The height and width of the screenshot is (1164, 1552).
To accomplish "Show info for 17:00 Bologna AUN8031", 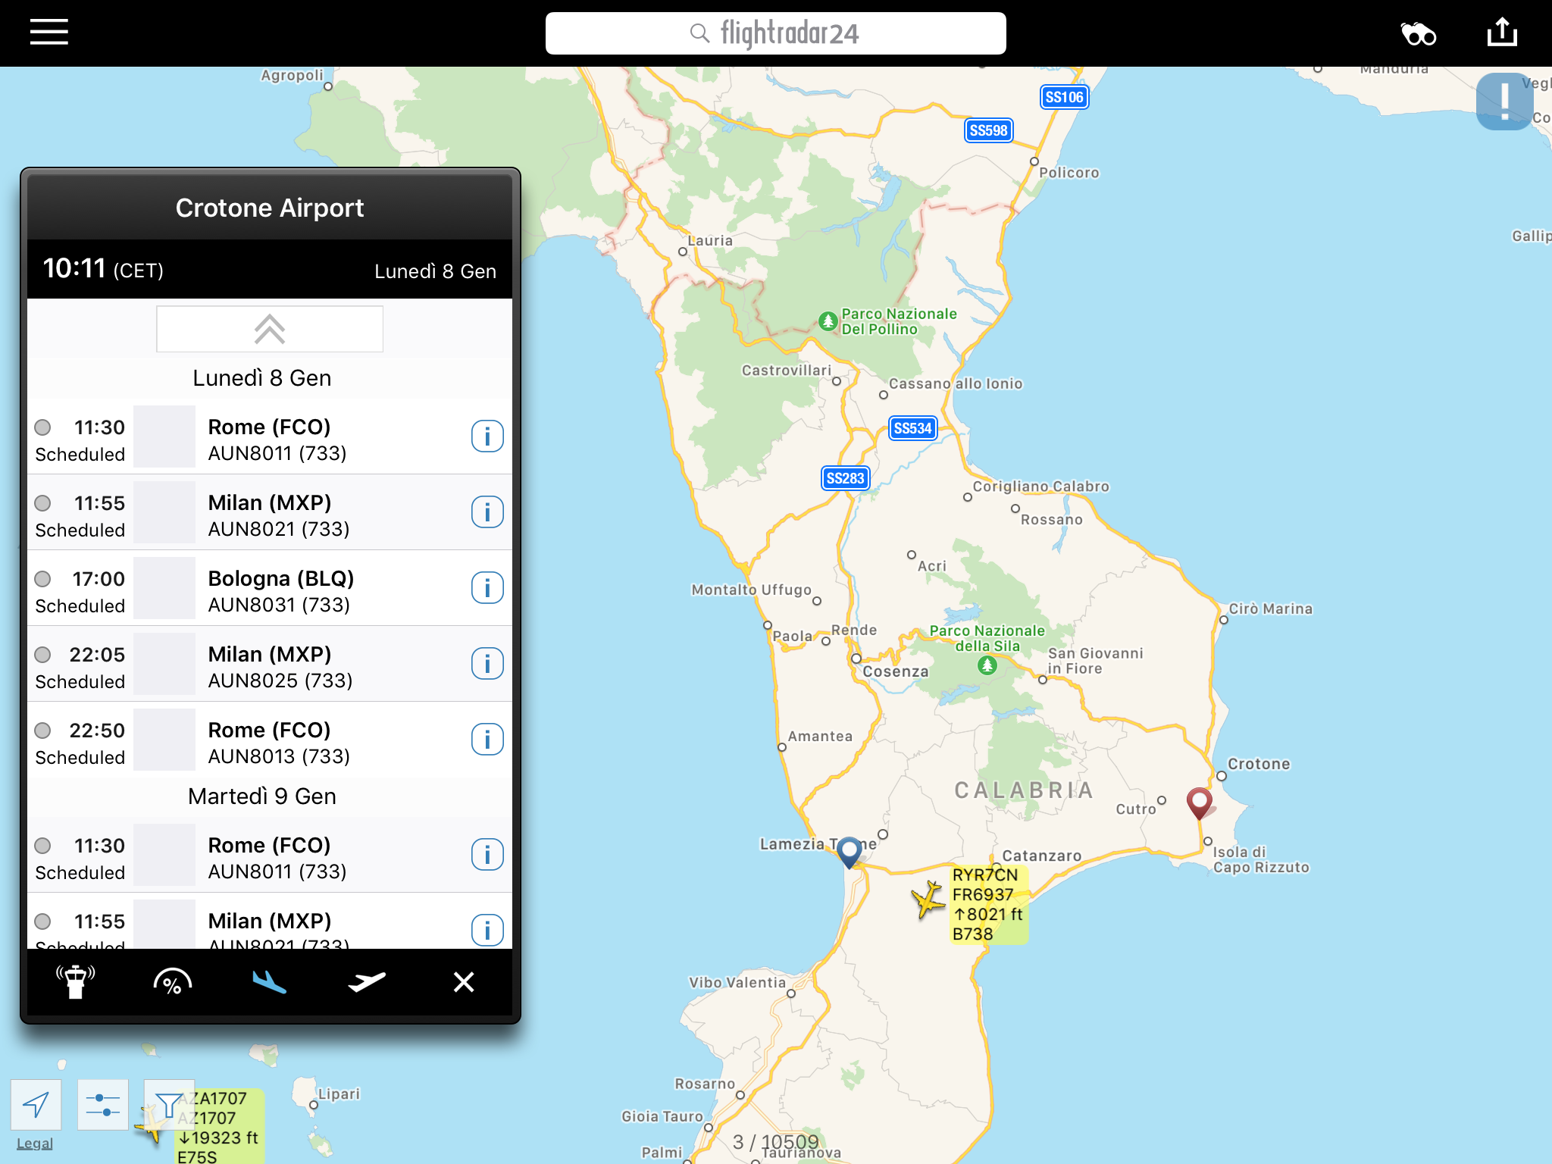I will pos(487,588).
